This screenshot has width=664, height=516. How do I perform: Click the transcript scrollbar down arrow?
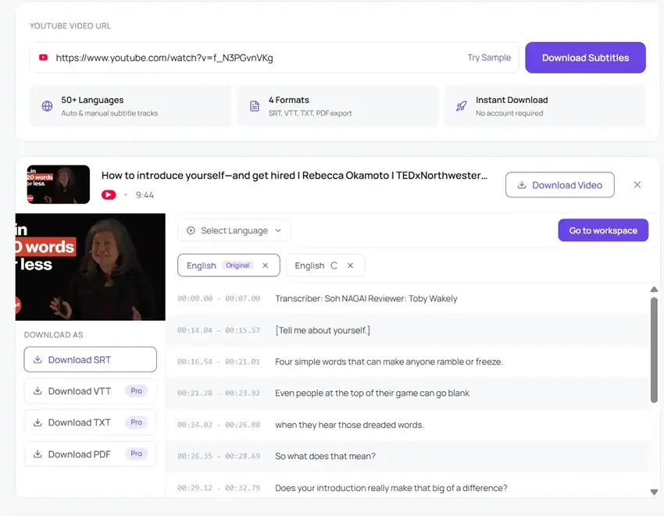[654, 492]
